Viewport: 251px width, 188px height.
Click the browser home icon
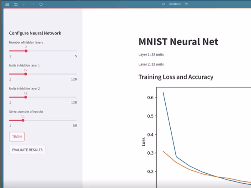[x=7, y=4]
